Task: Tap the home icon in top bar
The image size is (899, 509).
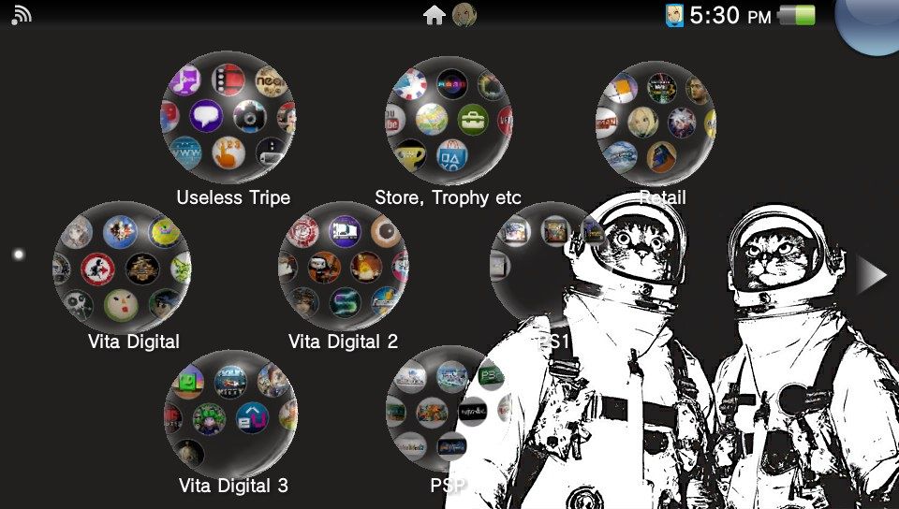Action: click(x=434, y=16)
